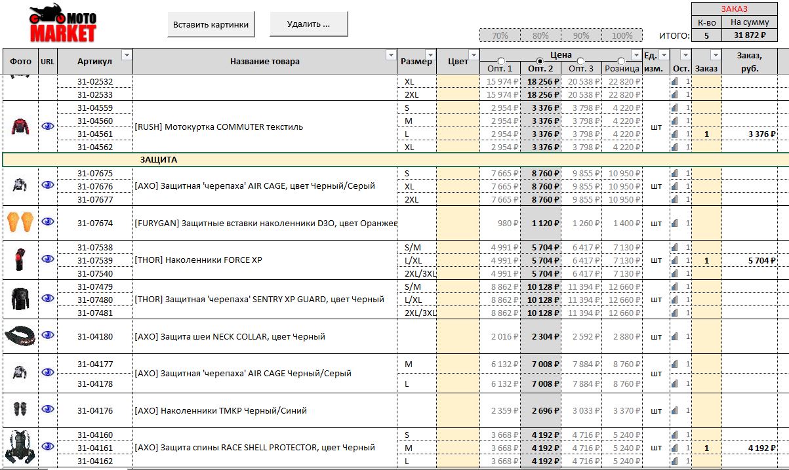Click the orange knee insert product thumbnail
This screenshot has height=470, width=789.
pyautogui.click(x=20, y=222)
